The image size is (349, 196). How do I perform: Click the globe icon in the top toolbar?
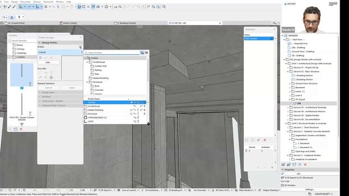click(x=106, y=7)
